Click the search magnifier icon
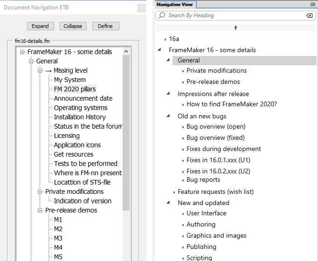Viewport: 318px width, 261px height. (162, 15)
